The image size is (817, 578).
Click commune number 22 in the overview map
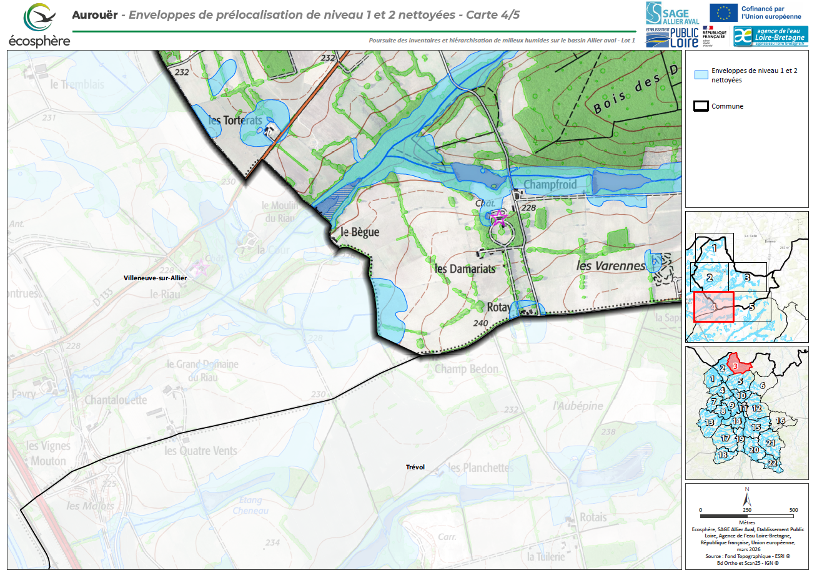(x=772, y=463)
